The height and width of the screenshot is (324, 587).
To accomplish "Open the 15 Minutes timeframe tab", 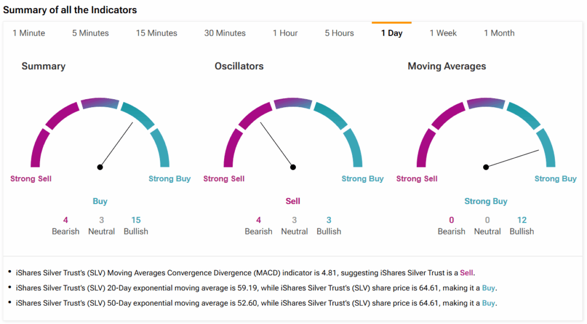I will click(x=156, y=33).
